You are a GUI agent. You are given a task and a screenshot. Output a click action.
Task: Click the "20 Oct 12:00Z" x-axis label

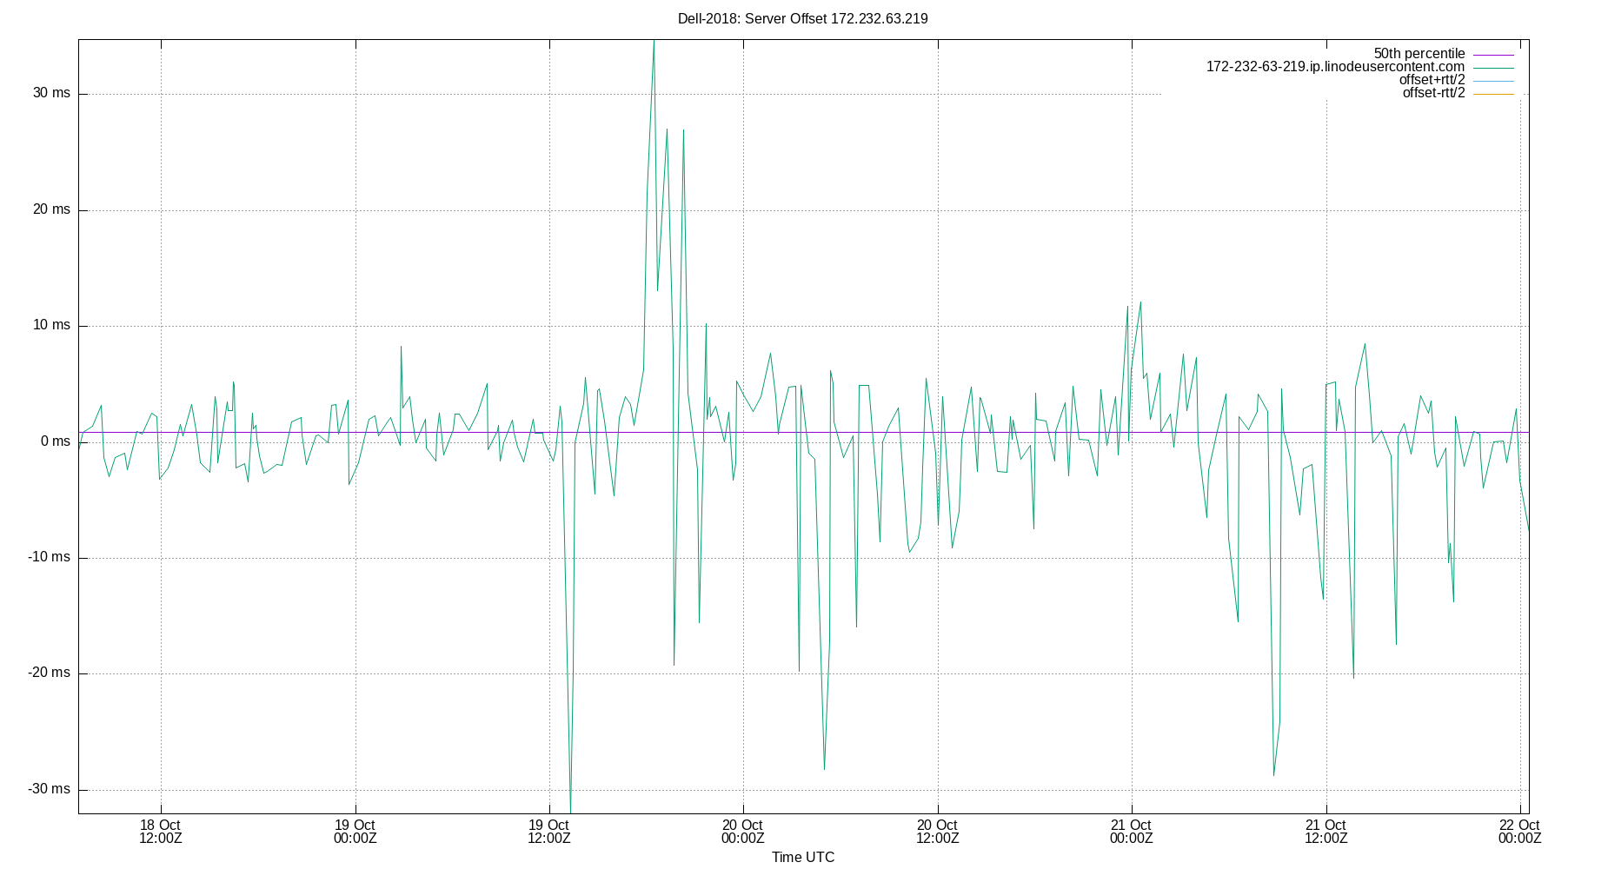937,832
